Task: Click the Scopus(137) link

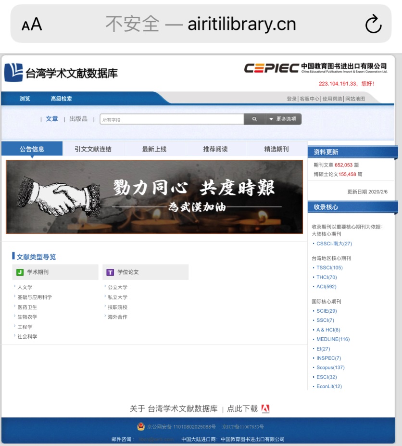Action: [330, 368]
